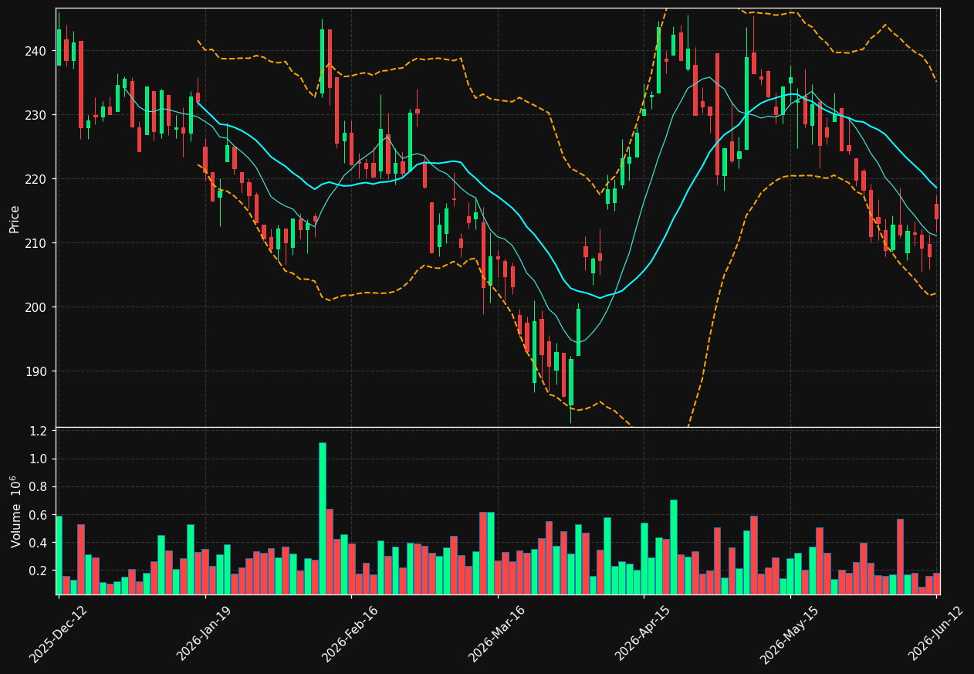The width and height of the screenshot is (974, 674).
Task: Click the 2026-Feb-16 date label
Action: tap(351, 634)
